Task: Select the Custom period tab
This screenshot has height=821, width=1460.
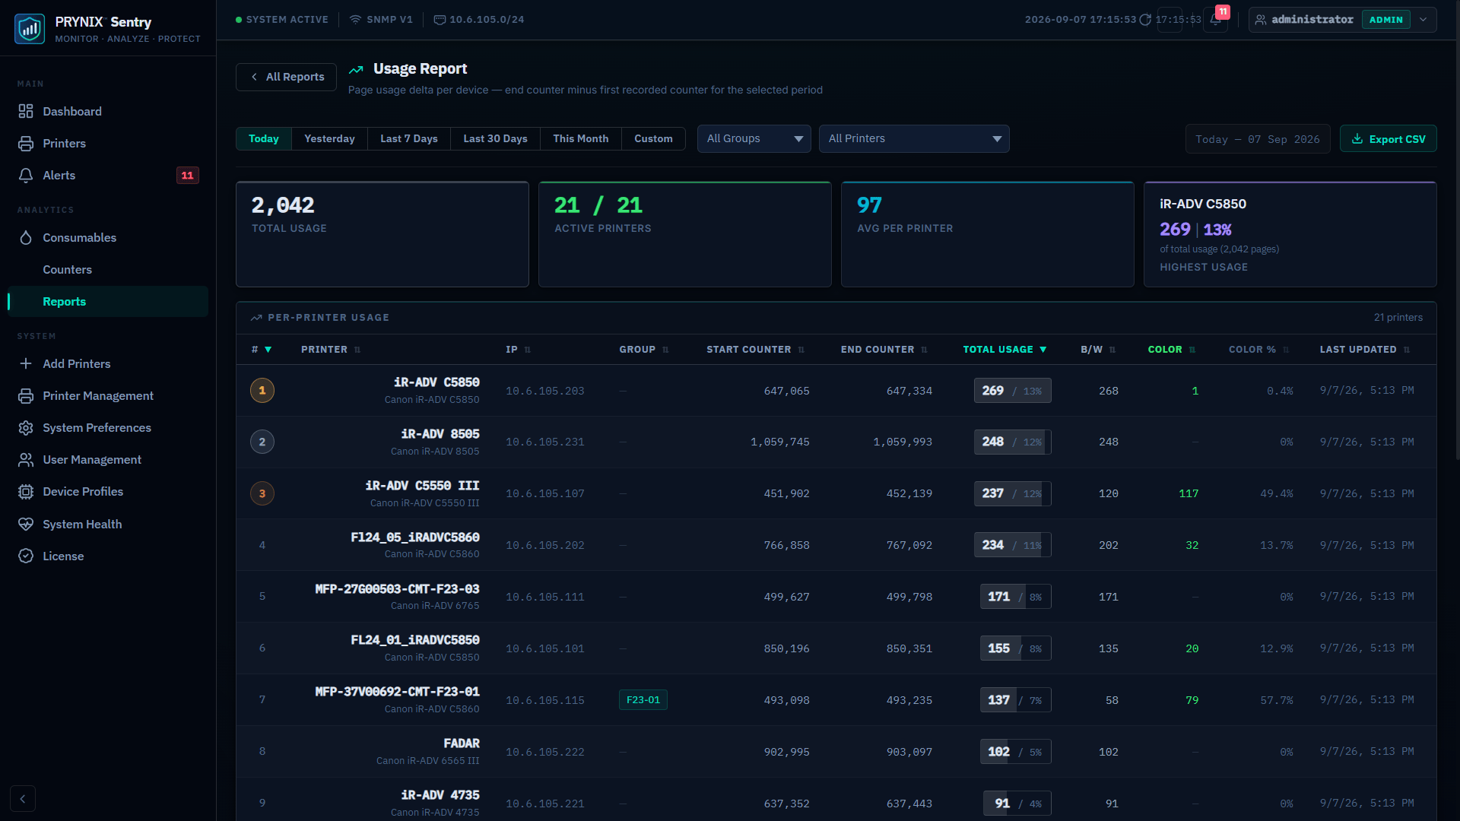Action: tap(653, 139)
